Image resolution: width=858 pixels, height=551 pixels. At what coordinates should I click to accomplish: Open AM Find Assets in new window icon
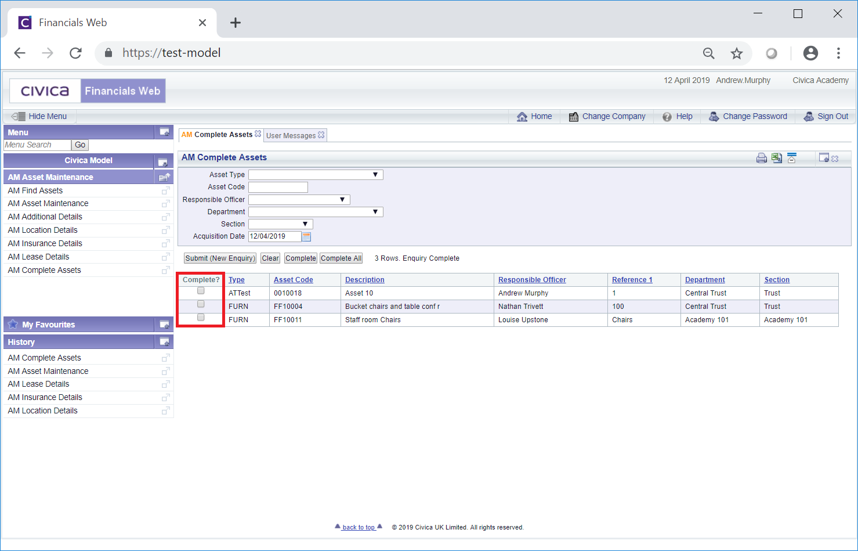pos(166,190)
